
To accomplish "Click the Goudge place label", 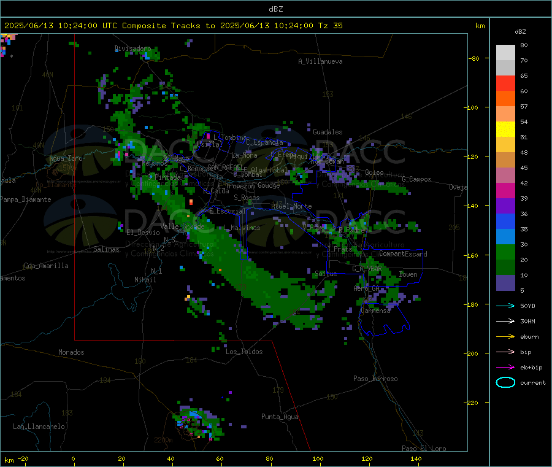I will (x=269, y=185).
